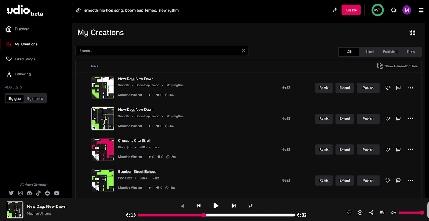Toggle repeat mode in the player
Image resolution: width=429 pixels, height=221 pixels.
click(251, 206)
